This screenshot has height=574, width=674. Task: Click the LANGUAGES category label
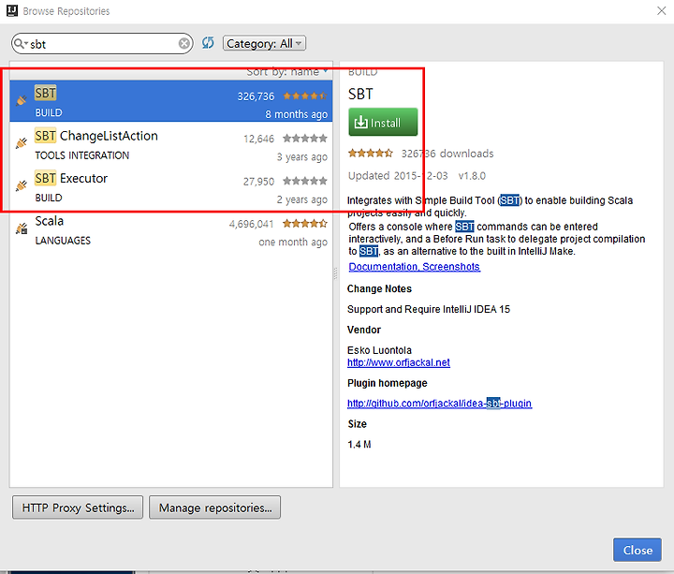(x=63, y=241)
